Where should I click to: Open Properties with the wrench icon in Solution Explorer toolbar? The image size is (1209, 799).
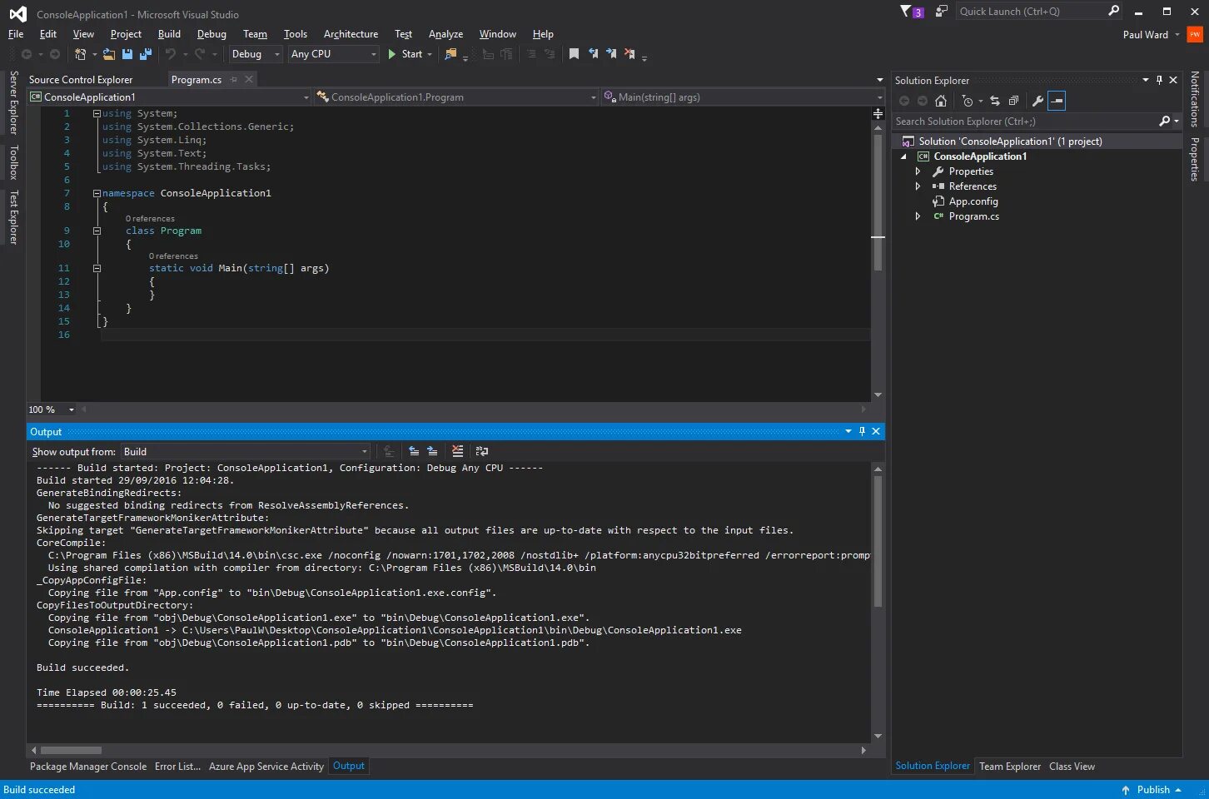click(1037, 101)
